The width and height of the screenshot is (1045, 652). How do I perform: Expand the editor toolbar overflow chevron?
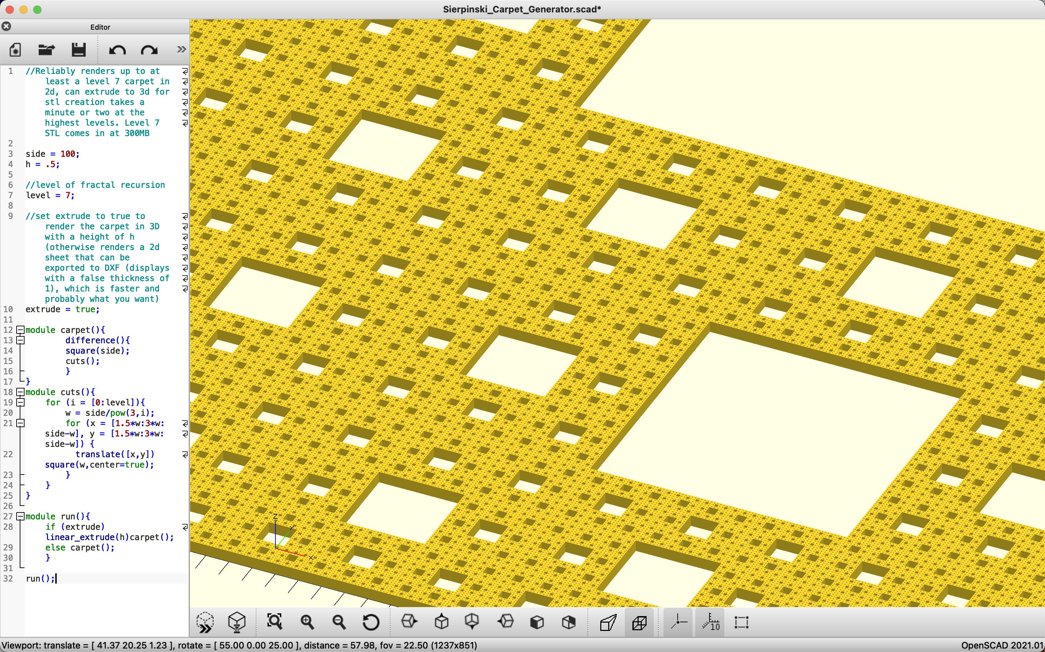point(181,50)
